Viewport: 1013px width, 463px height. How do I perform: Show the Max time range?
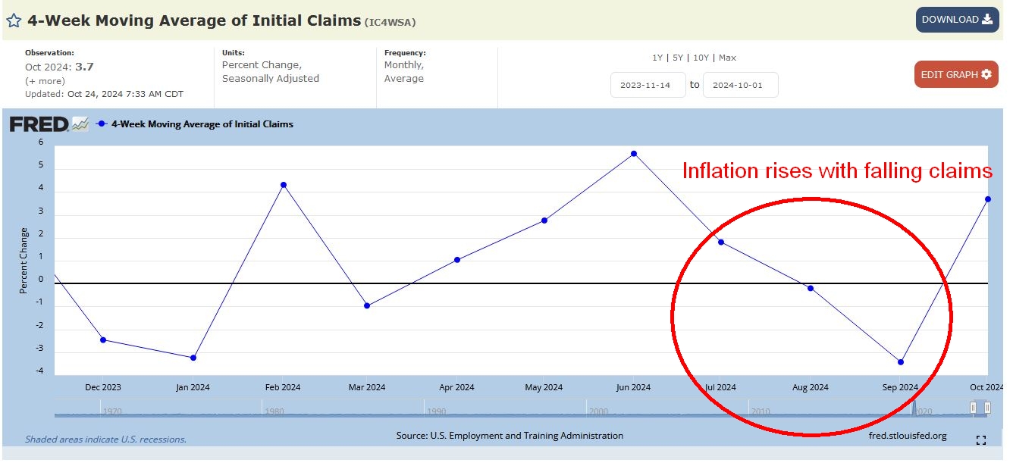click(727, 58)
